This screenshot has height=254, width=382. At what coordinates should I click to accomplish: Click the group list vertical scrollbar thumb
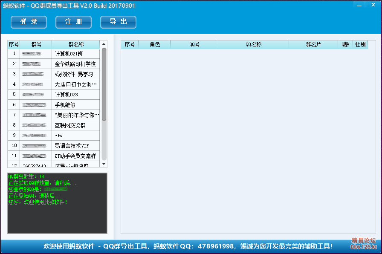pos(104,84)
